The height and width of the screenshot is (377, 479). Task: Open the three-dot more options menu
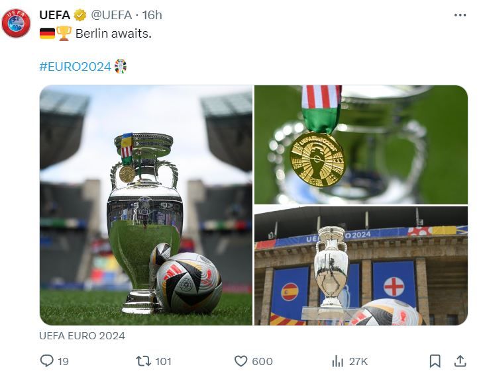[460, 15]
